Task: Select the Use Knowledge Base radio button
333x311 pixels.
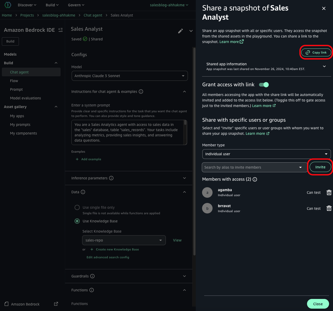Action: [77, 221]
